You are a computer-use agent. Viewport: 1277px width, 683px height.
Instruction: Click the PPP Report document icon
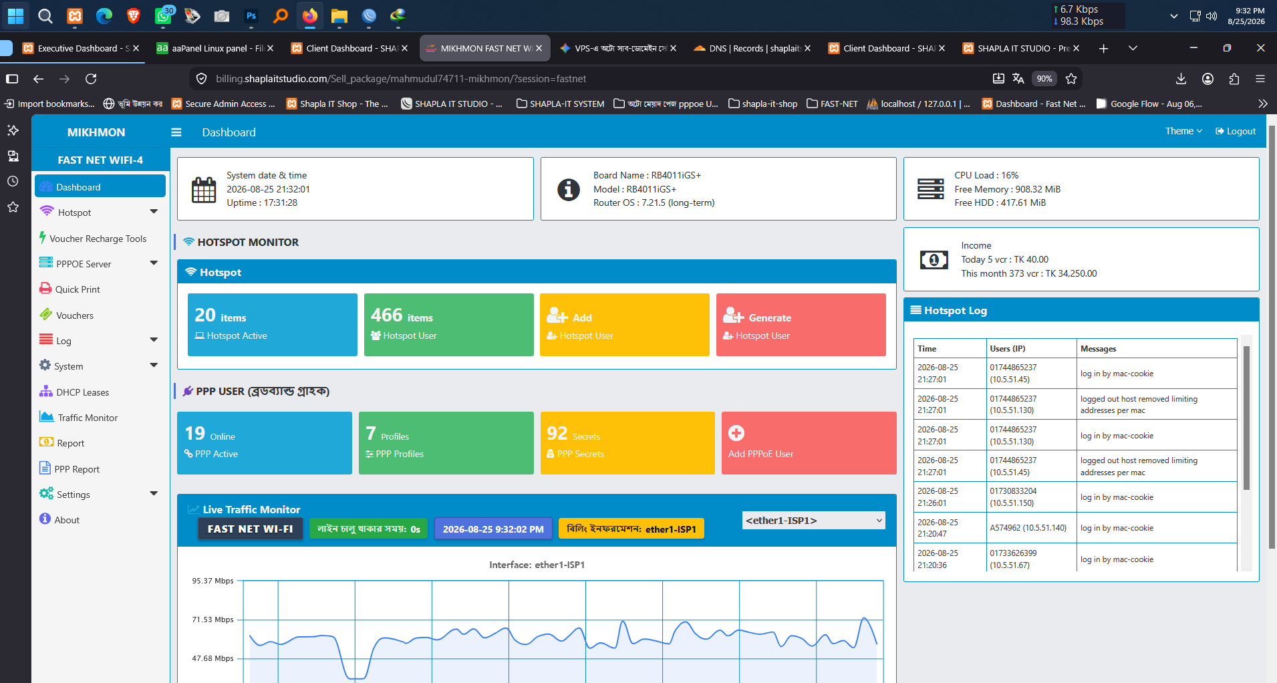click(x=45, y=468)
